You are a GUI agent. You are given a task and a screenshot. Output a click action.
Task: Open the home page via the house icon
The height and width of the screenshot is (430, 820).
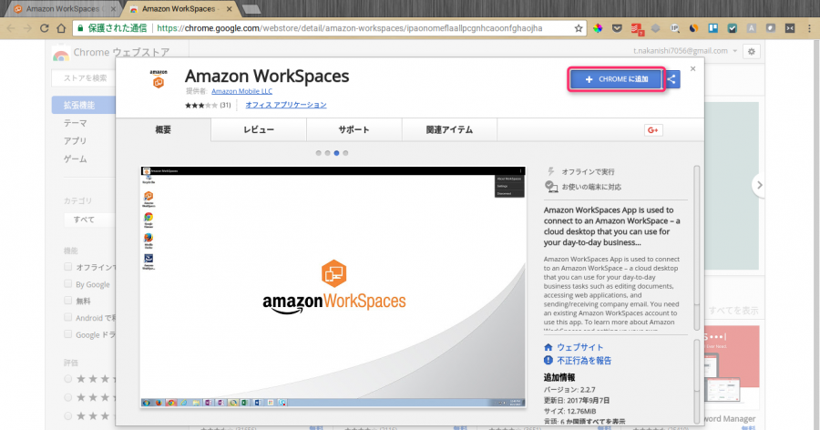coord(61,28)
